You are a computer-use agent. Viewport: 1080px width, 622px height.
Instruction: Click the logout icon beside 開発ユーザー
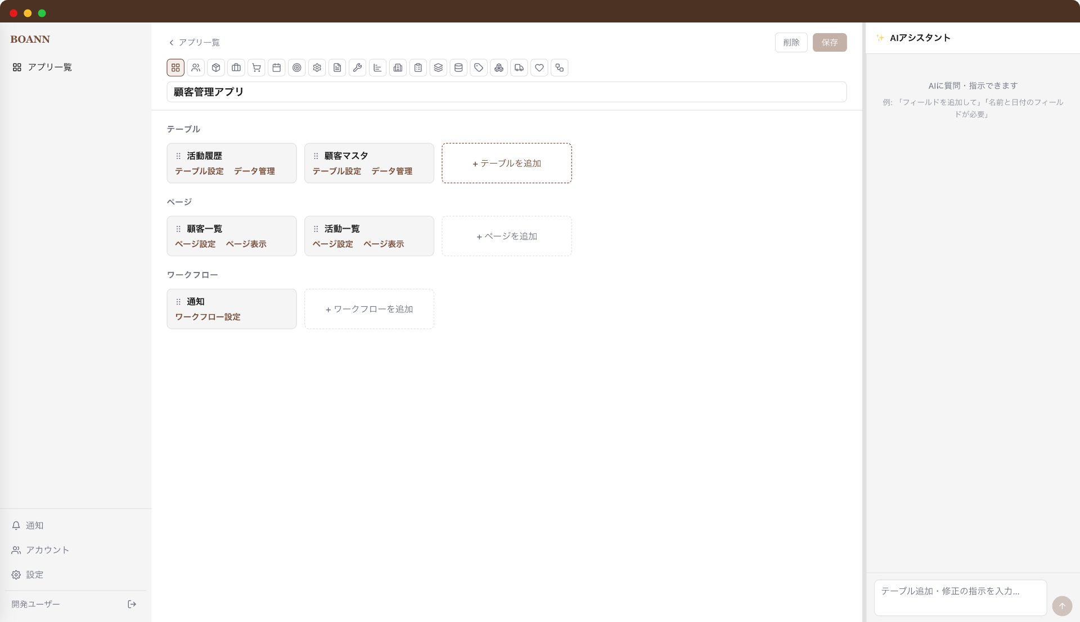132,604
